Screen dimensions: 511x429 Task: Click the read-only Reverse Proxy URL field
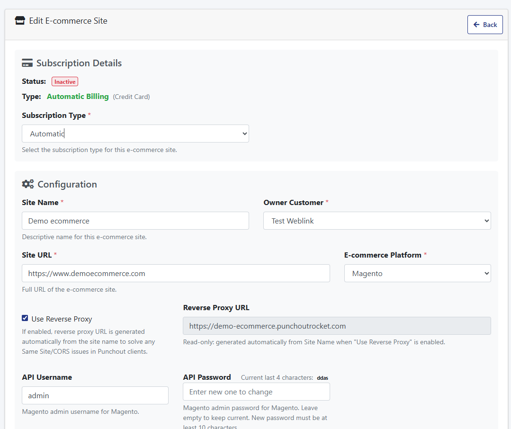[x=337, y=326]
